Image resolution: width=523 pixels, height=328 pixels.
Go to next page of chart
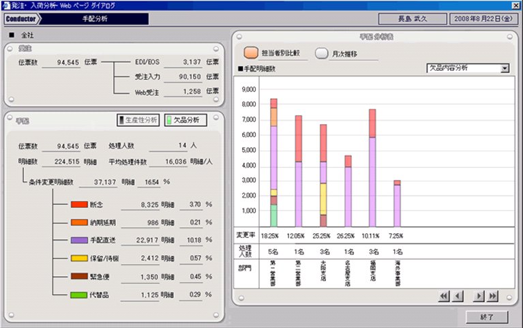tap(479, 296)
